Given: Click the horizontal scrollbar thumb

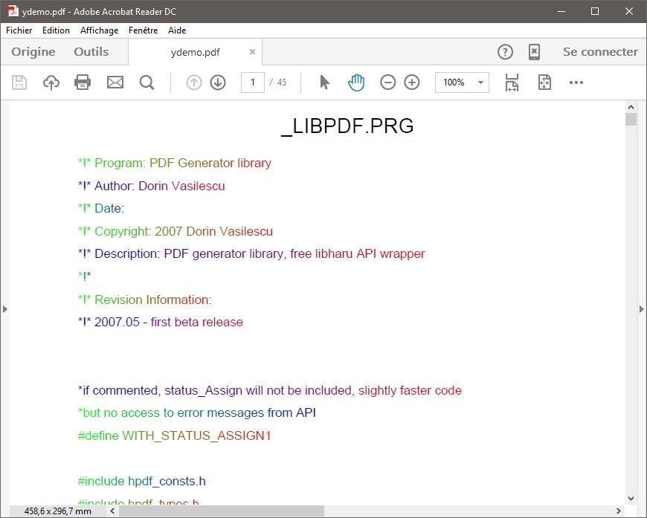Looking at the screenshot, I should click(x=221, y=511).
